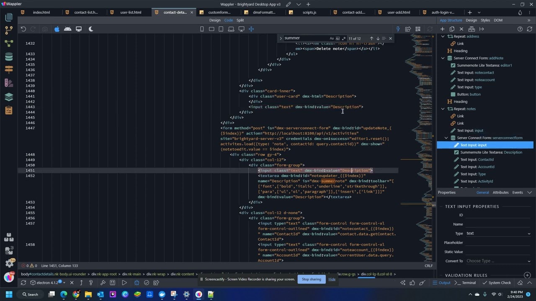Image resolution: width=536 pixels, height=301 pixels.
Task: Toggle Match Case in find box
Action: pyautogui.click(x=332, y=38)
